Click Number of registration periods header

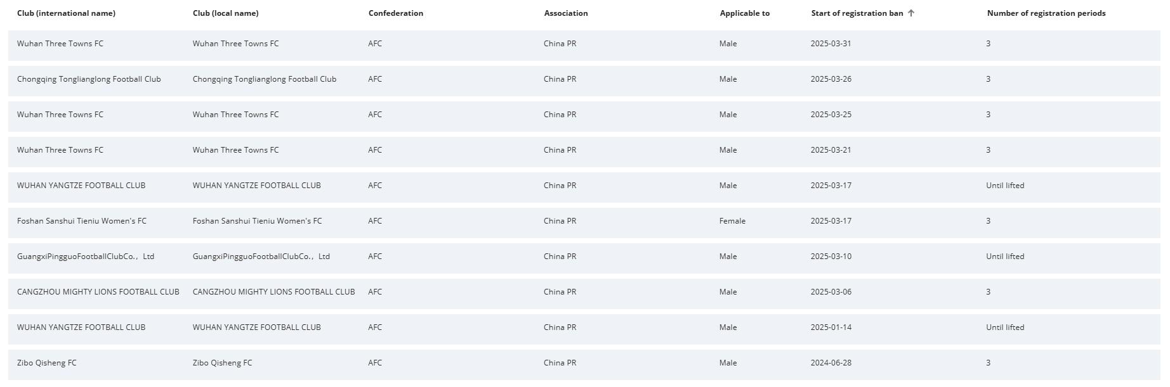1046,13
